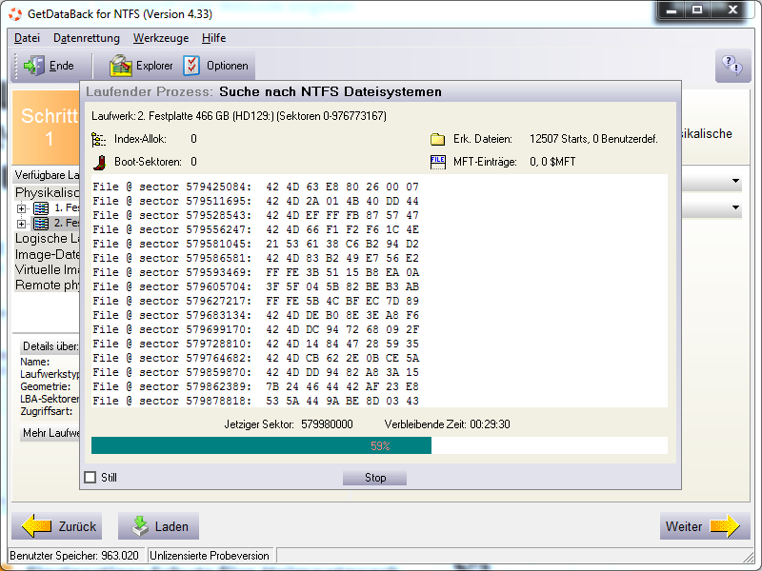Click the Laden button label
762x571 pixels.
coord(171,526)
